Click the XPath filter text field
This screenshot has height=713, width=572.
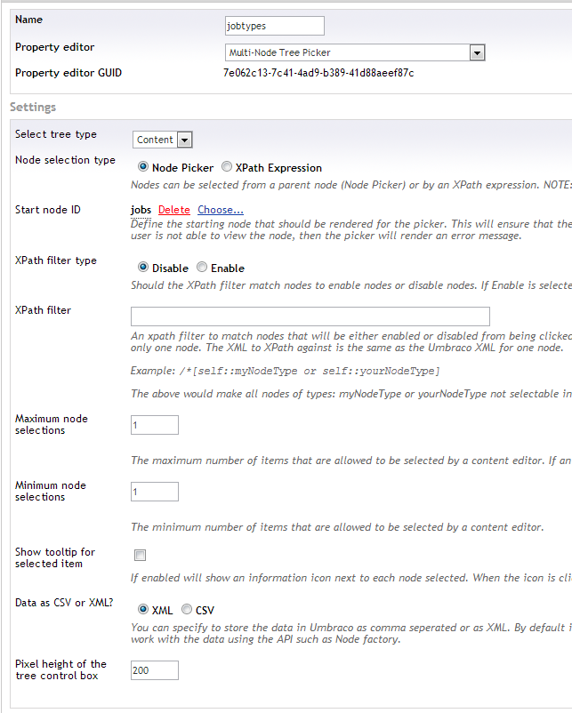[x=310, y=316]
